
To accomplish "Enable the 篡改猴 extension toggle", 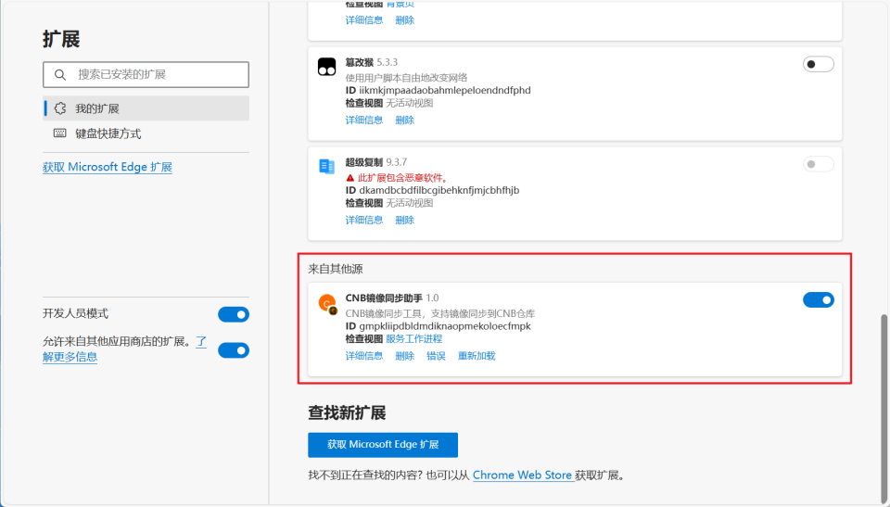I will (818, 64).
